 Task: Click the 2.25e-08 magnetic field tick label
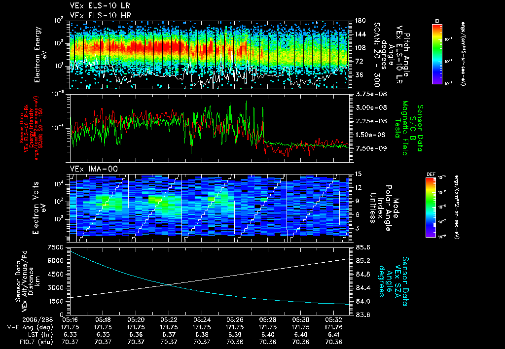pos(371,121)
